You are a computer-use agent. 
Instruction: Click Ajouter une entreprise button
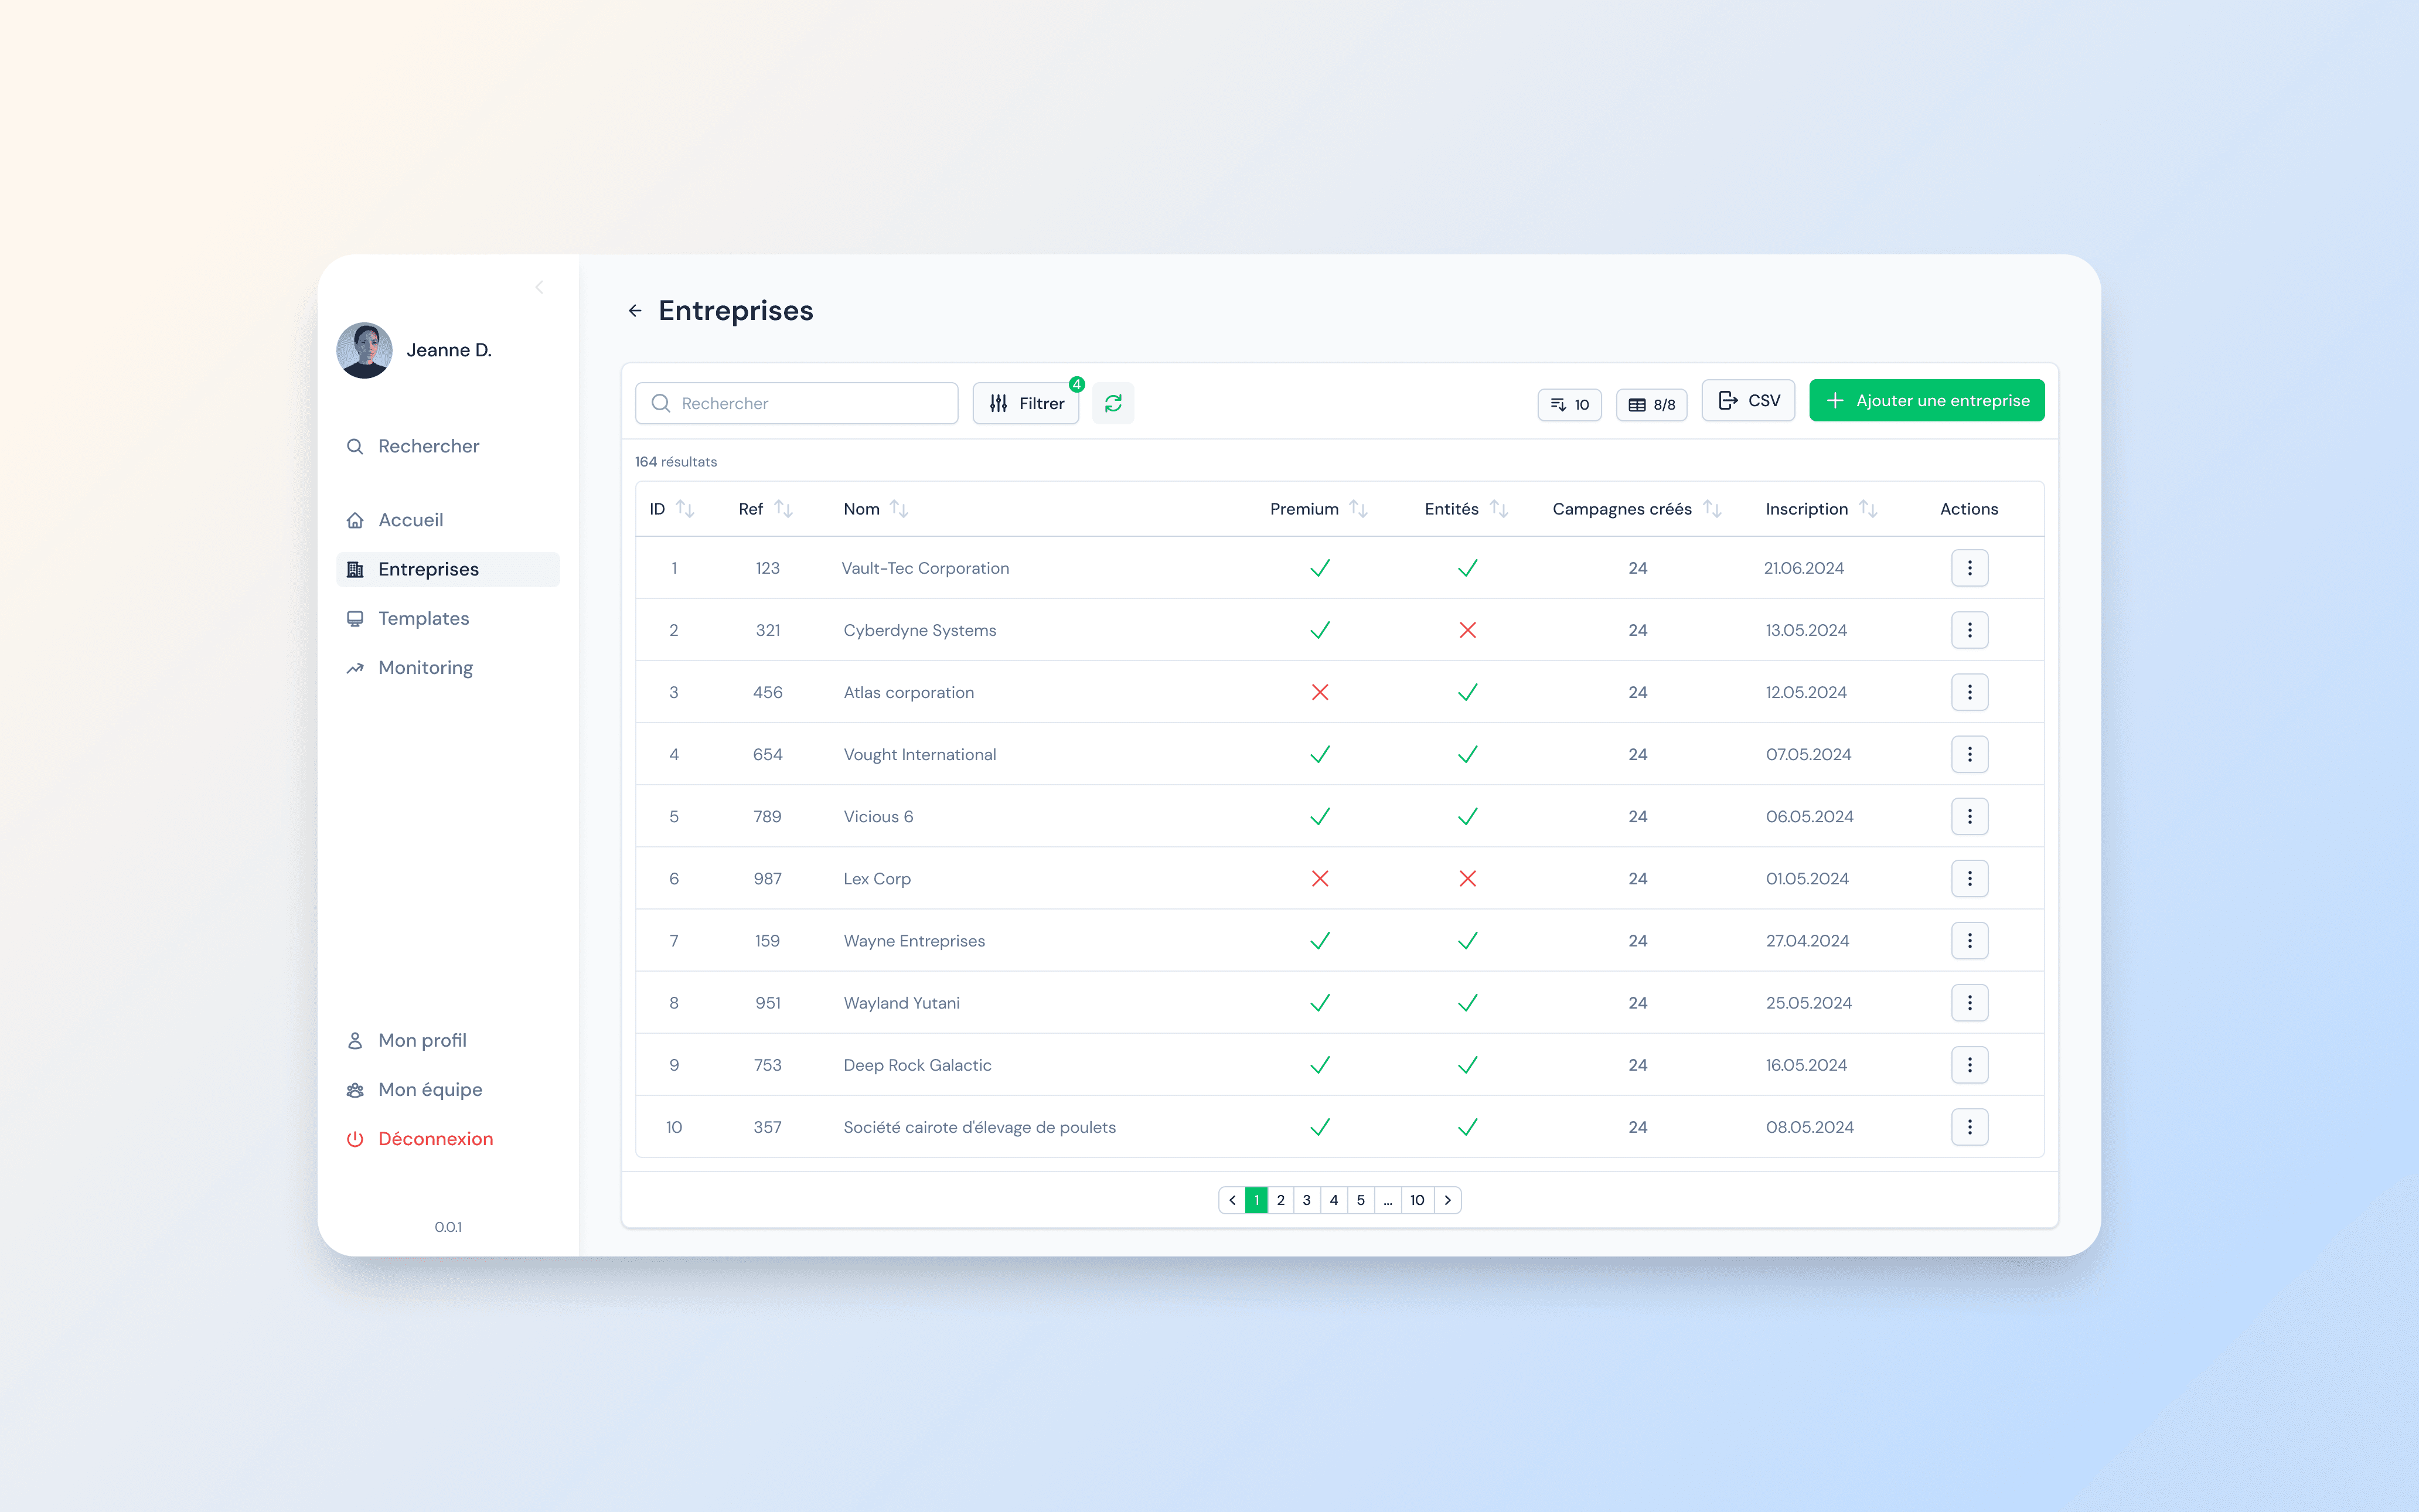click(1926, 401)
